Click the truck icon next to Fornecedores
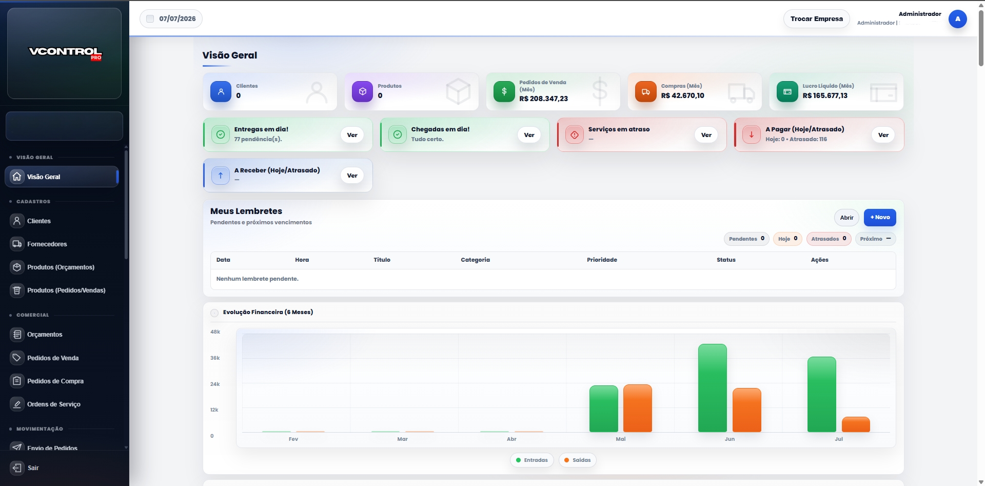The height and width of the screenshot is (486, 985). point(17,244)
